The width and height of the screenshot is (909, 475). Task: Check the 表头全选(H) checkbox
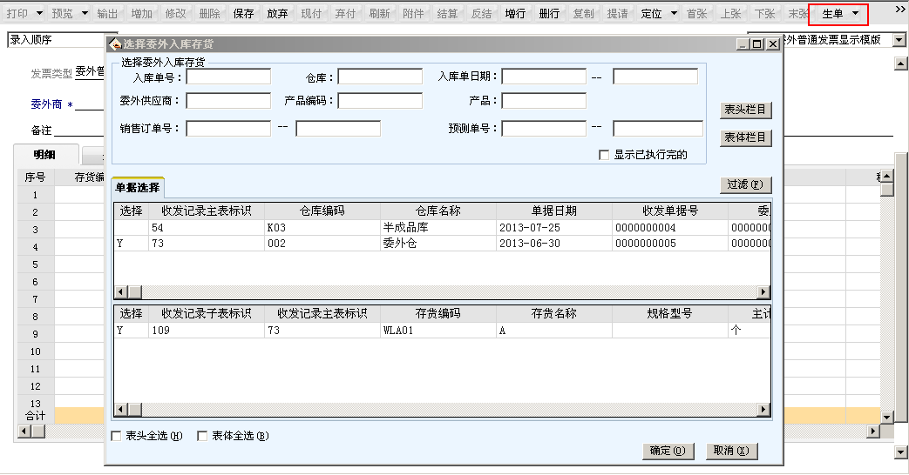tap(117, 436)
